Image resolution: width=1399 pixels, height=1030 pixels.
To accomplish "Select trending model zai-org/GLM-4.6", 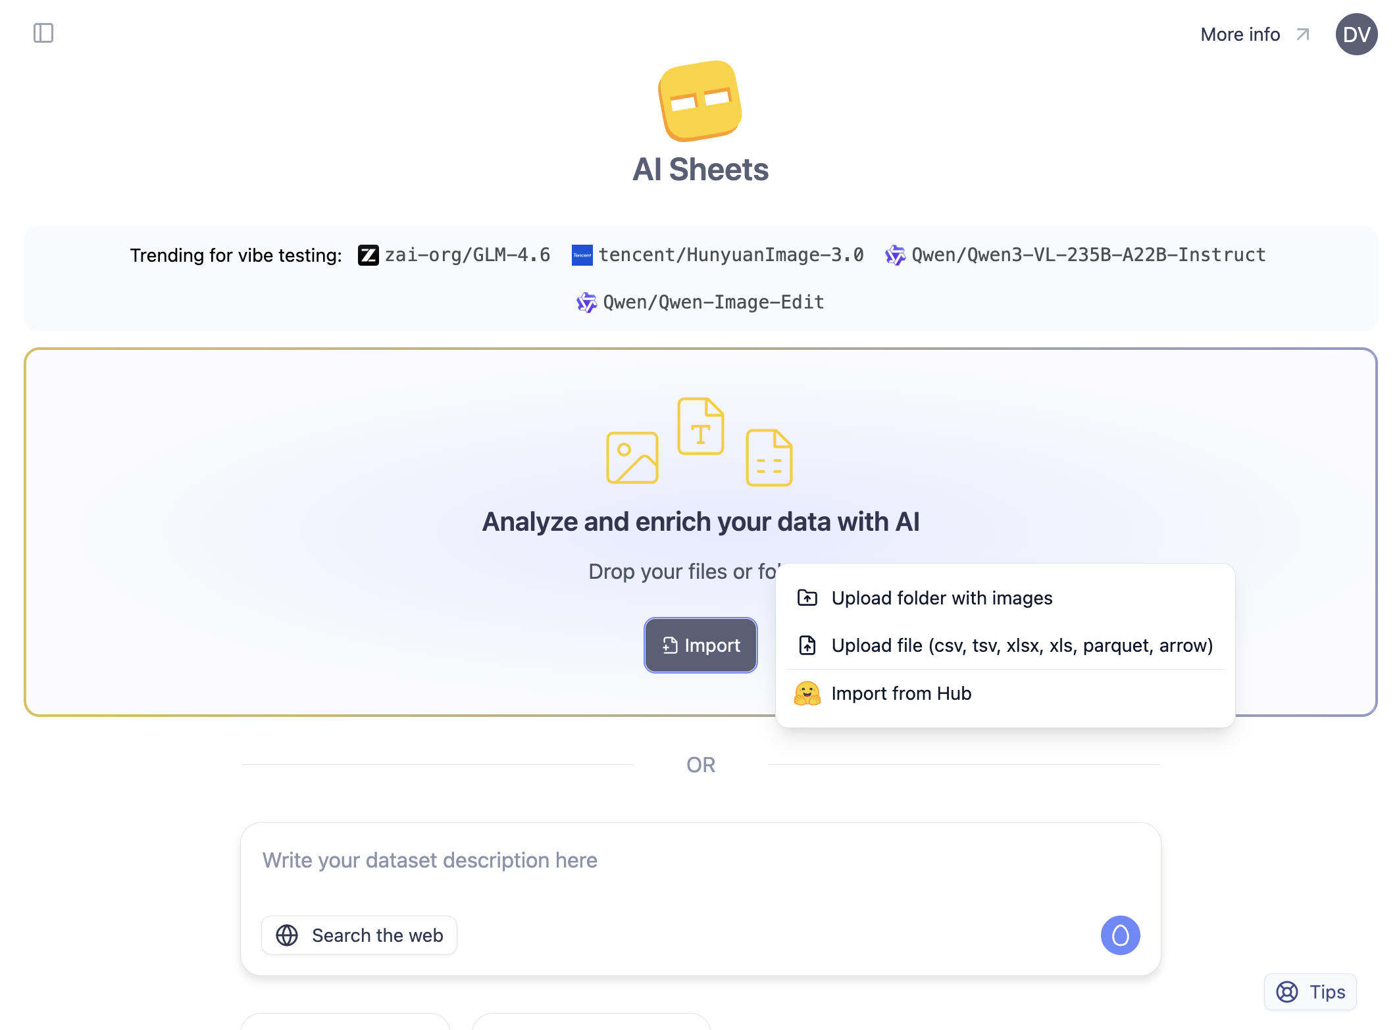I will pyautogui.click(x=467, y=255).
